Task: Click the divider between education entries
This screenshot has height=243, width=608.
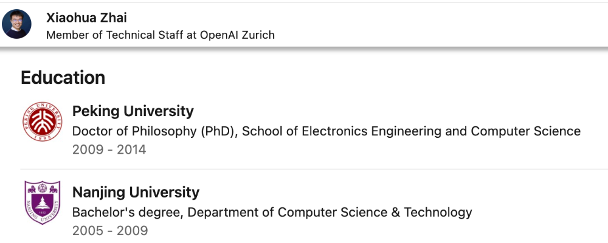Action: point(314,169)
